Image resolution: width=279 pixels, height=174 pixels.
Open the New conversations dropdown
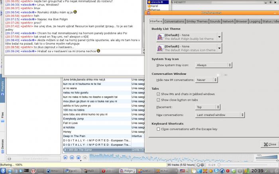[x=220, y=115]
